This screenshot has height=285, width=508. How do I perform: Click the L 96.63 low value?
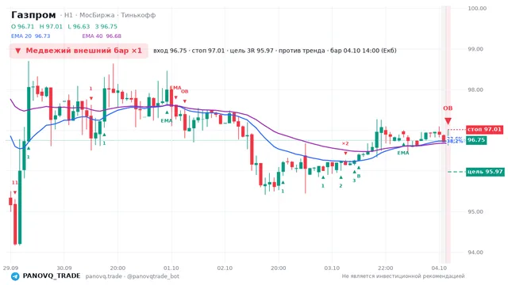(x=79, y=26)
